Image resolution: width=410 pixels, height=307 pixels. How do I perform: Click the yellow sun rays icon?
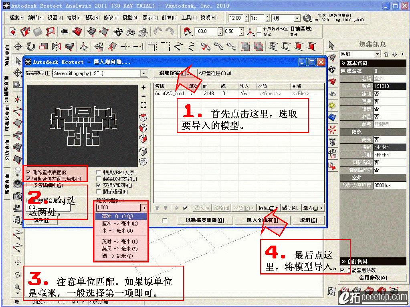(332, 106)
